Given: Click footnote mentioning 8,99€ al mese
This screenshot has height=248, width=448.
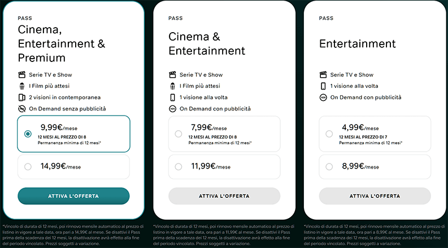Looking at the screenshot, I should [375, 235].
